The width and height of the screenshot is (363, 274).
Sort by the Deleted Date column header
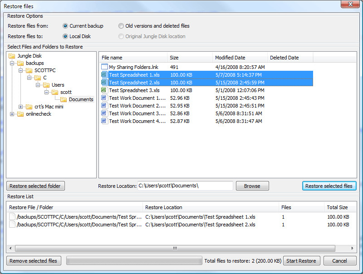tap(290, 58)
